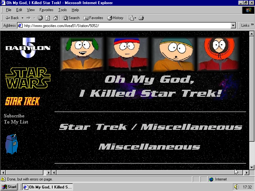Click the page icon in Address bar
The image size is (255, 191).
click(20, 25)
